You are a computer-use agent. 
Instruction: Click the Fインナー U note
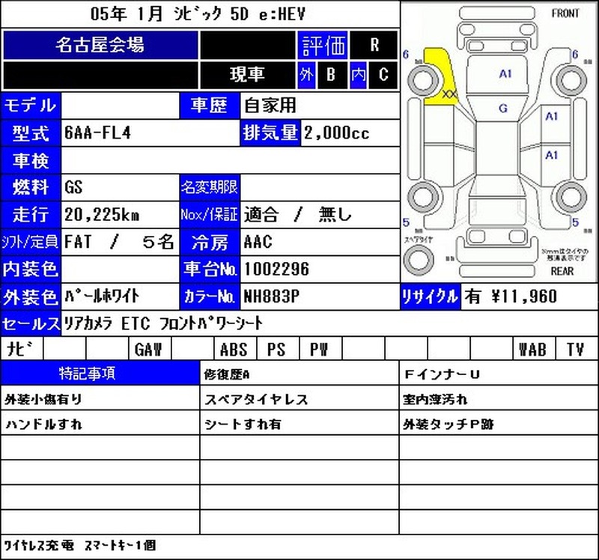(442, 375)
